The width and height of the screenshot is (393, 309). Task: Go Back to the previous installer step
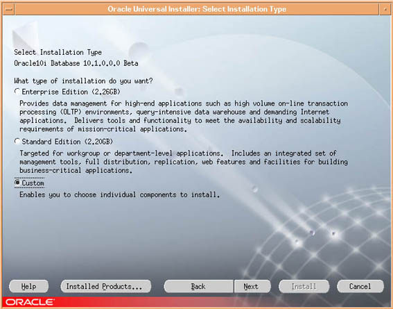coord(198,286)
